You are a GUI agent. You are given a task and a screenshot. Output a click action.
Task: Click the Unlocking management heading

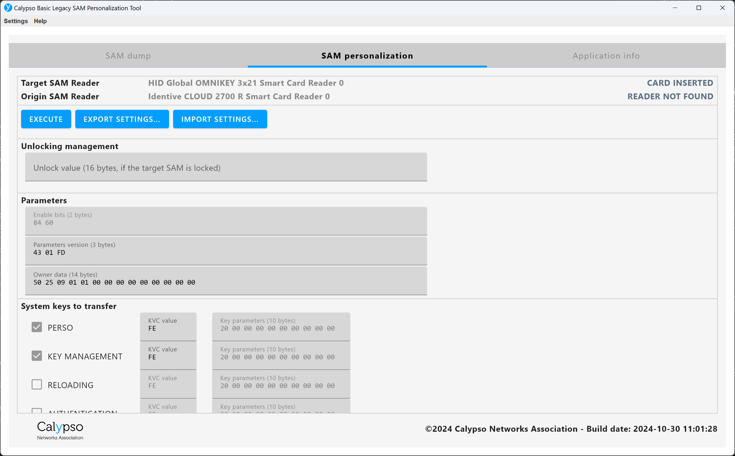[70, 146]
